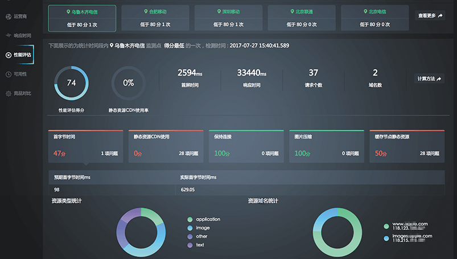This screenshot has height=259, width=457.
Task: Switch to the 深圳移动 monitoring point tab
Action: click(228, 18)
